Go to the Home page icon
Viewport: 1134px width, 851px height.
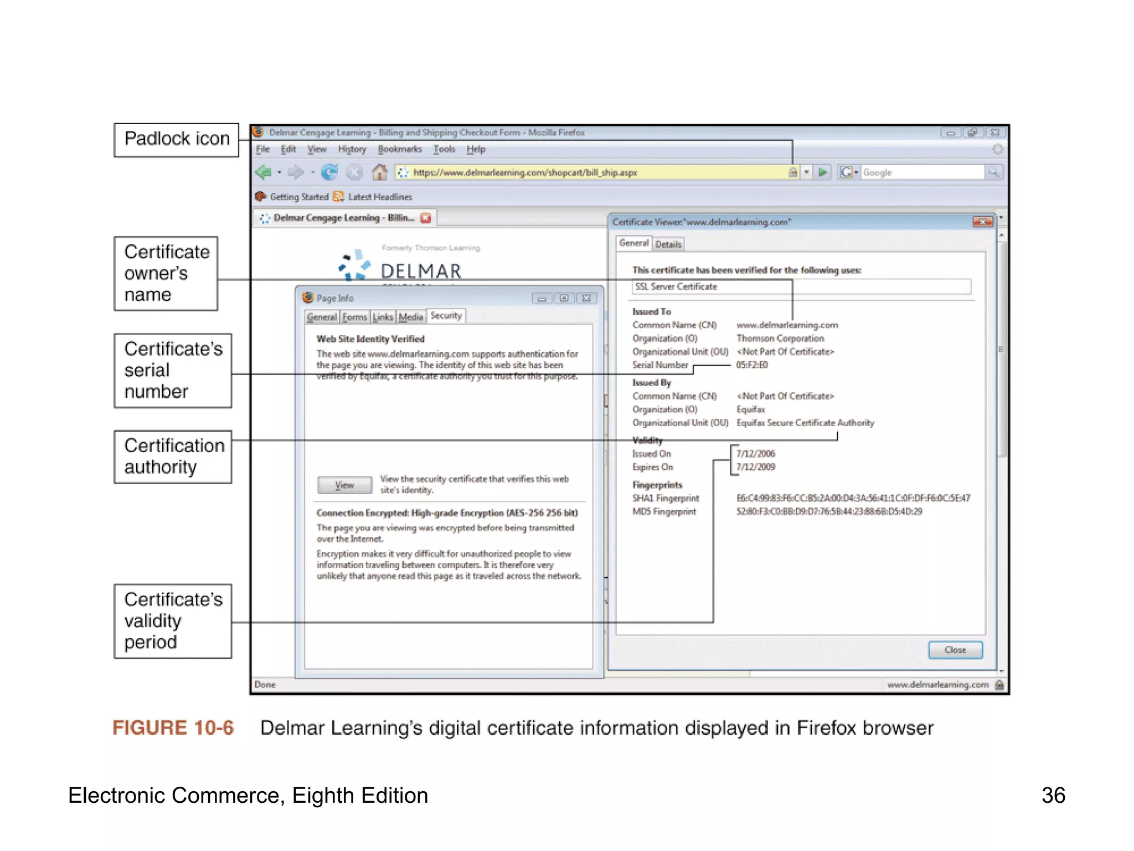(379, 172)
